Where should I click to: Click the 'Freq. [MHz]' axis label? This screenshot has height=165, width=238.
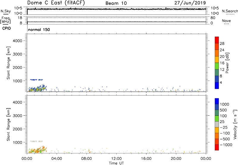(x=5, y=20)
